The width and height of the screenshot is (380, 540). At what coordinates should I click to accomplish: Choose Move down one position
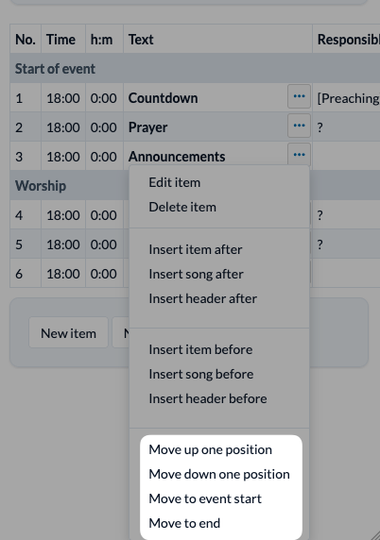coord(219,474)
